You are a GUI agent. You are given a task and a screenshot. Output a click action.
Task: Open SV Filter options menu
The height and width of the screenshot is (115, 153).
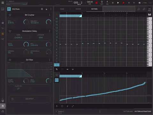click(49, 60)
